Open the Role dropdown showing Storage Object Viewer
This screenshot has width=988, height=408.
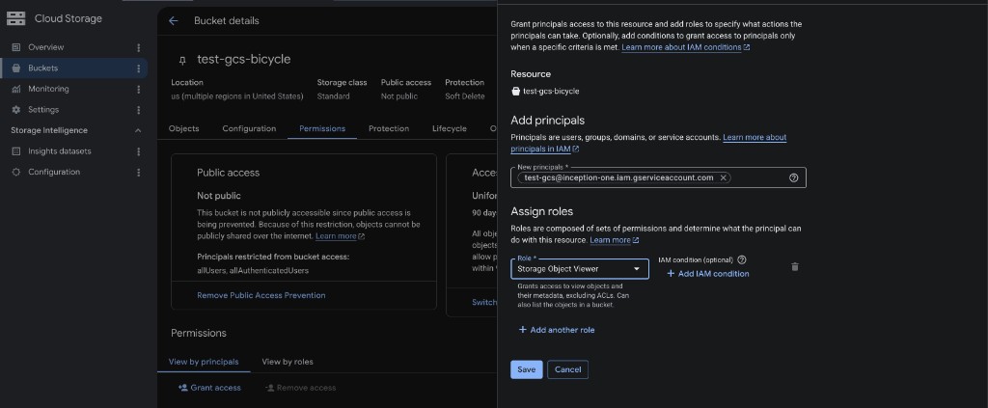(580, 269)
